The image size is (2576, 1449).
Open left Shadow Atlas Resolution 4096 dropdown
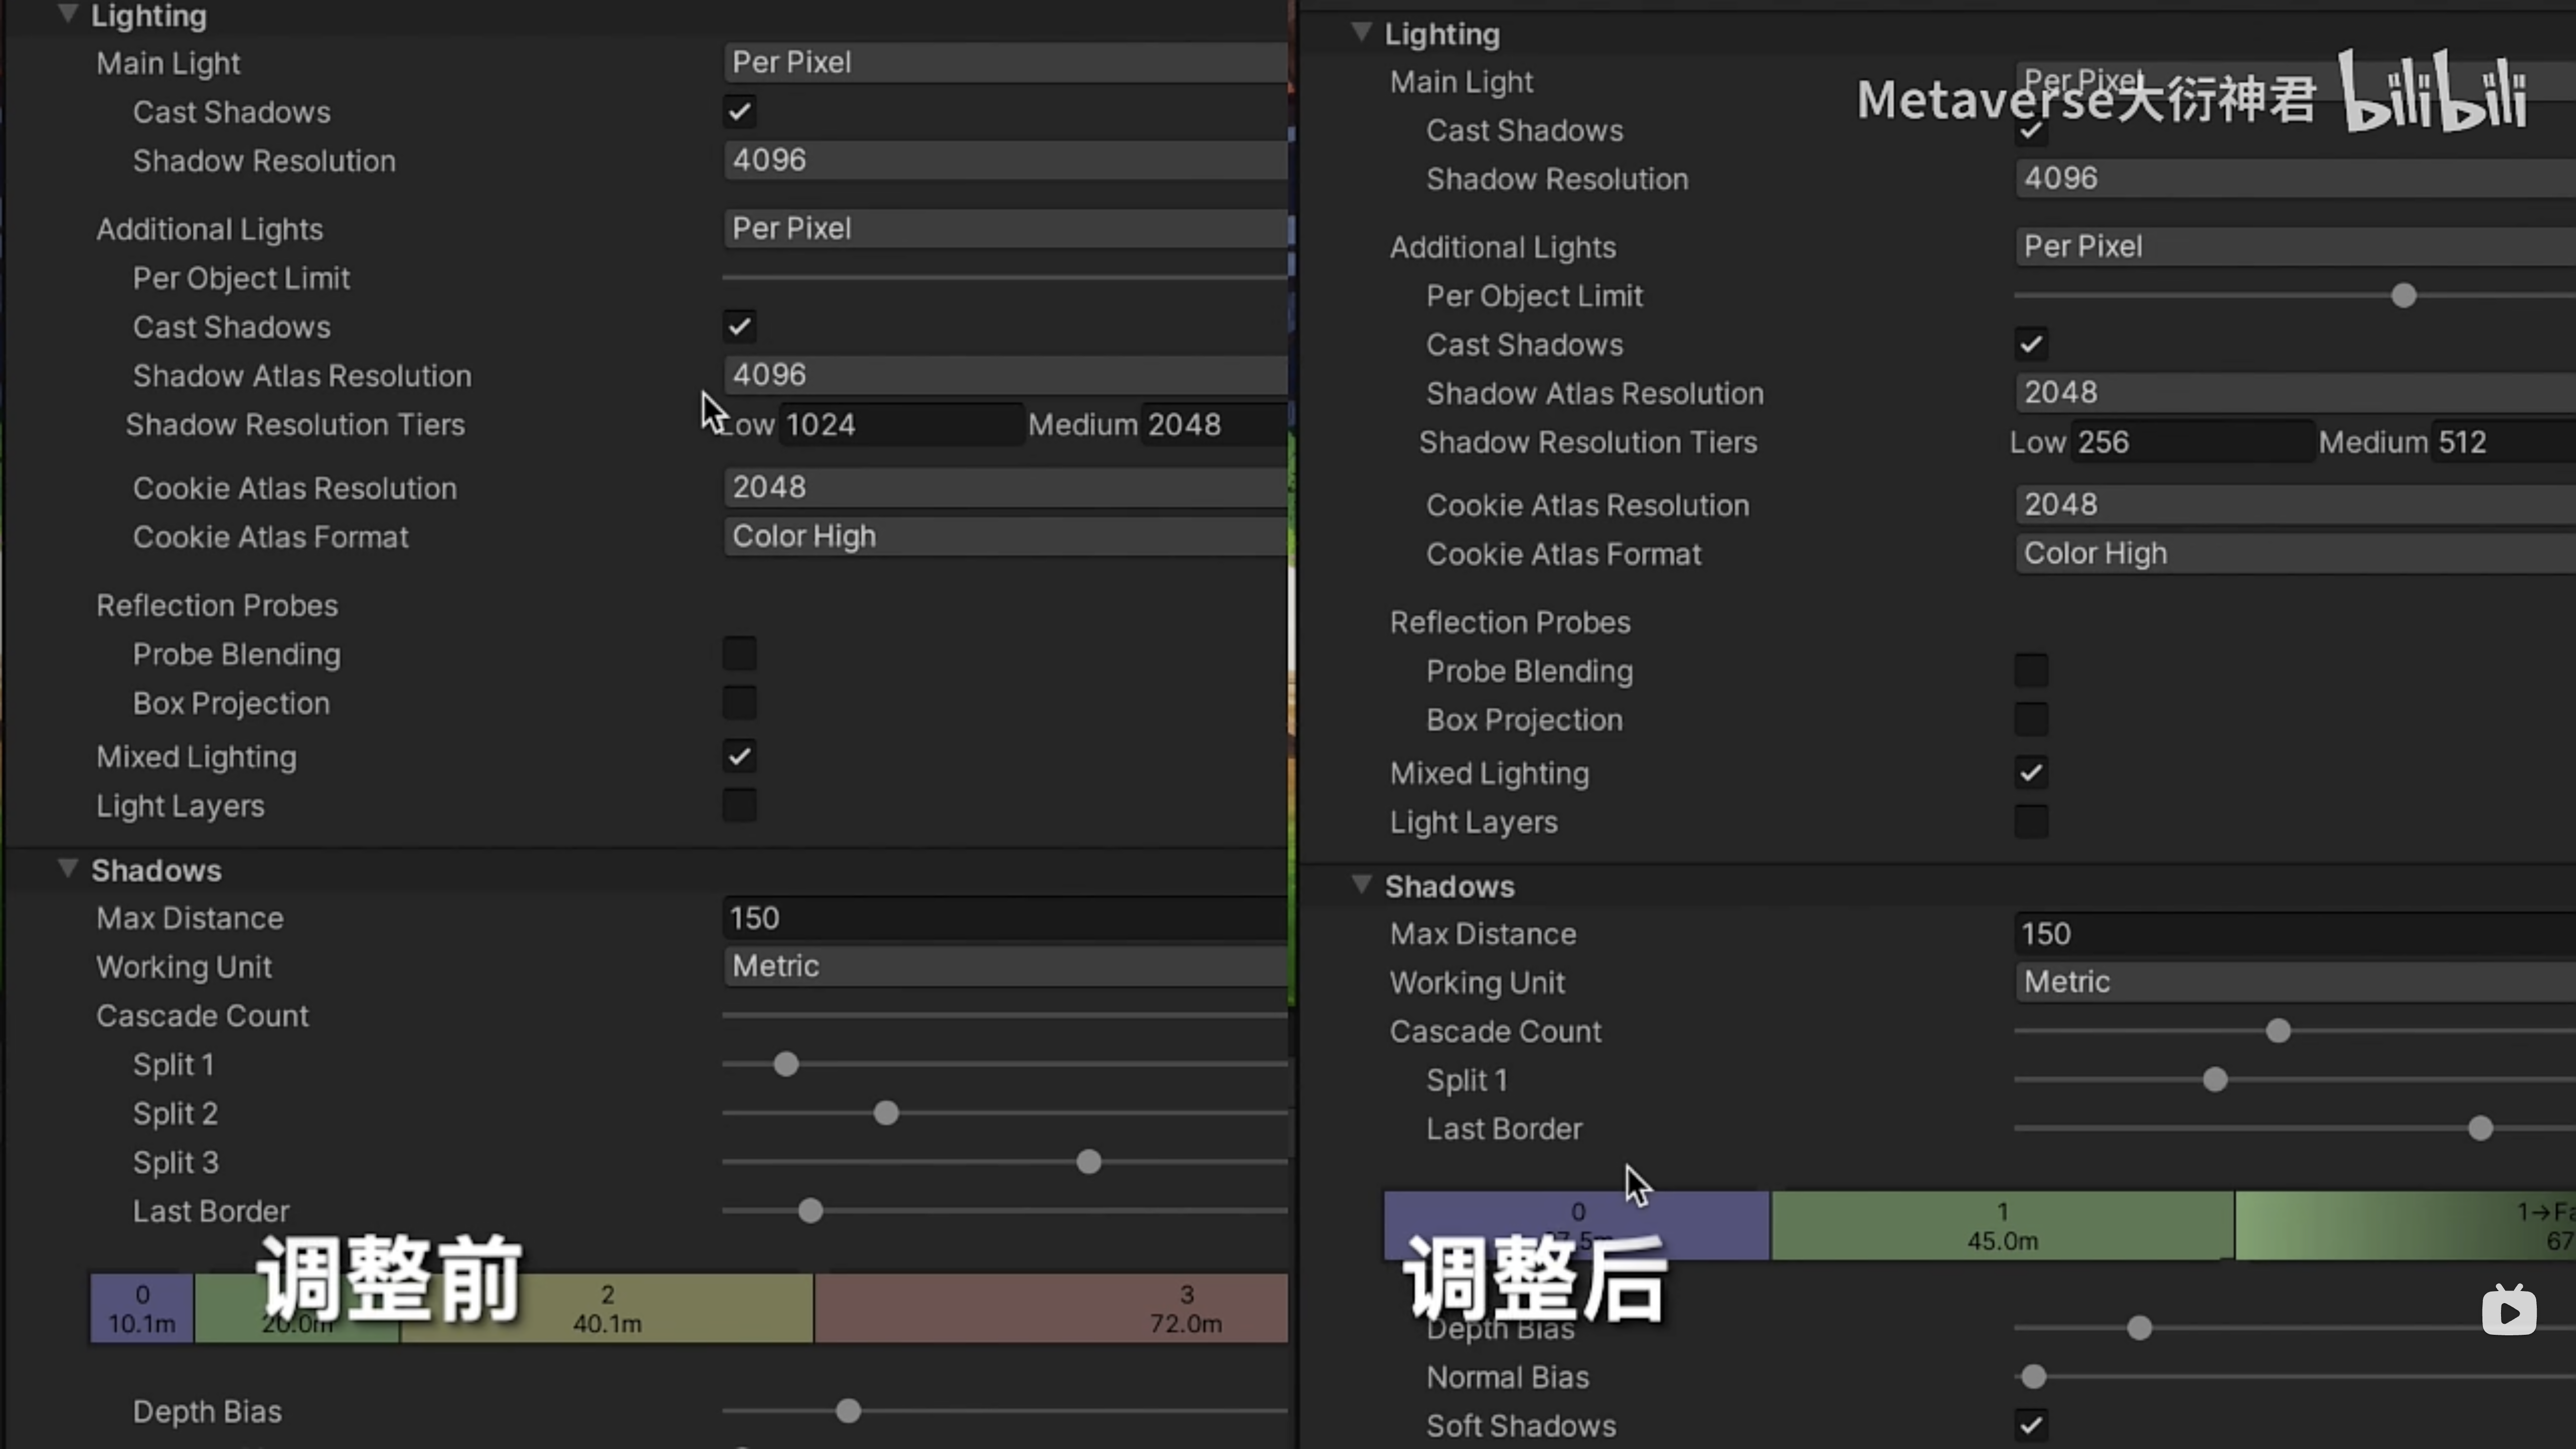(1005, 374)
